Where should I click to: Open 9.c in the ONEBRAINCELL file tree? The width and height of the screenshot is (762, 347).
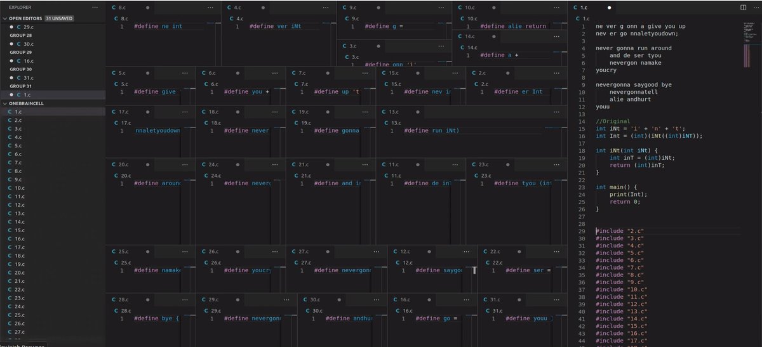tap(52, 180)
